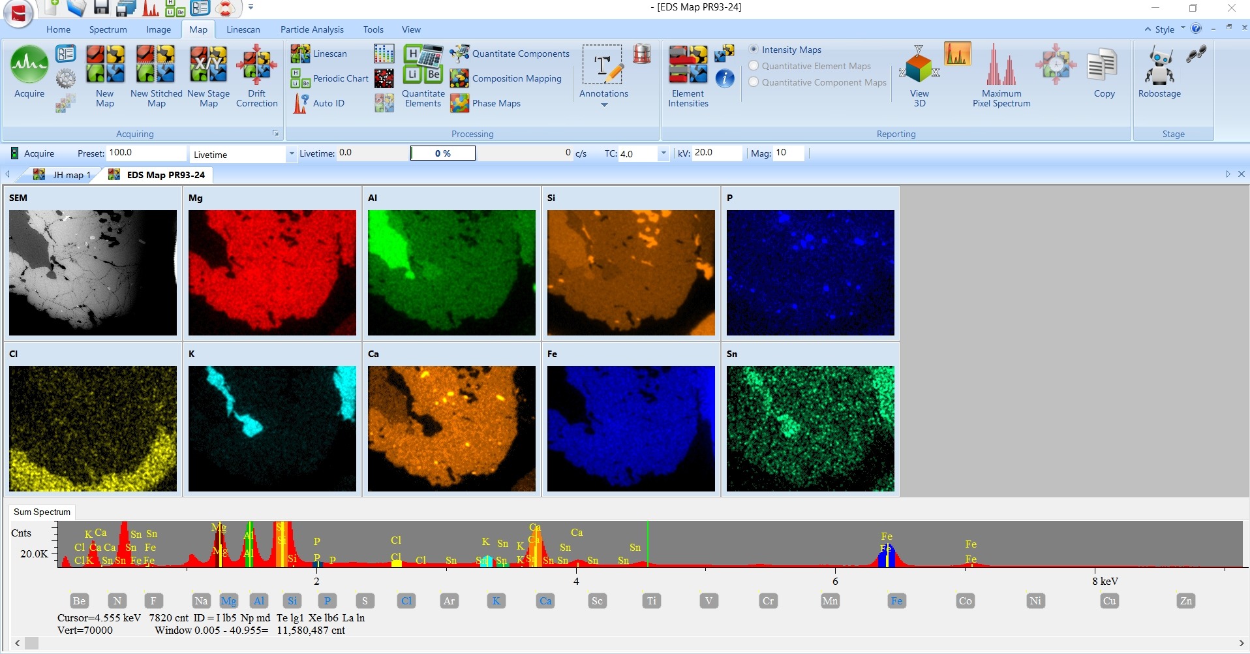Viewport: 1250px width, 654px height.
Task: Toggle Al in the element bar
Action: click(x=259, y=601)
